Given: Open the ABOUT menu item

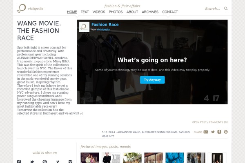Looking at the screenshot, I should coord(132,12).
